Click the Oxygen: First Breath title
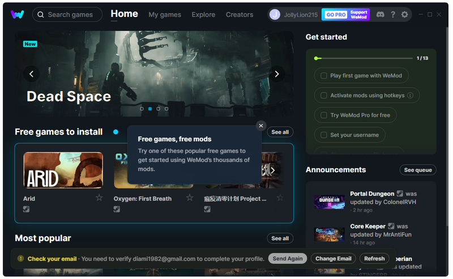This screenshot has width=453, height=279. coord(143,199)
